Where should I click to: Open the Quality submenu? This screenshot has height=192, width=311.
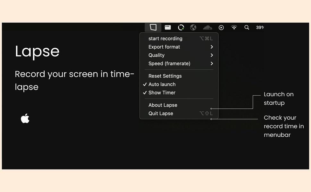(179, 55)
